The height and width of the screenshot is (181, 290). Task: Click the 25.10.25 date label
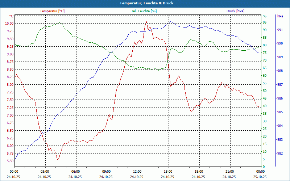tap(260, 177)
